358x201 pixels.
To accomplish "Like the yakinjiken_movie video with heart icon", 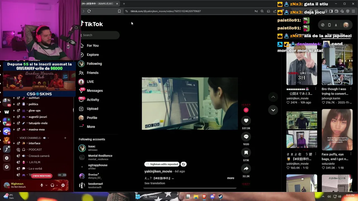I will 246,121.
